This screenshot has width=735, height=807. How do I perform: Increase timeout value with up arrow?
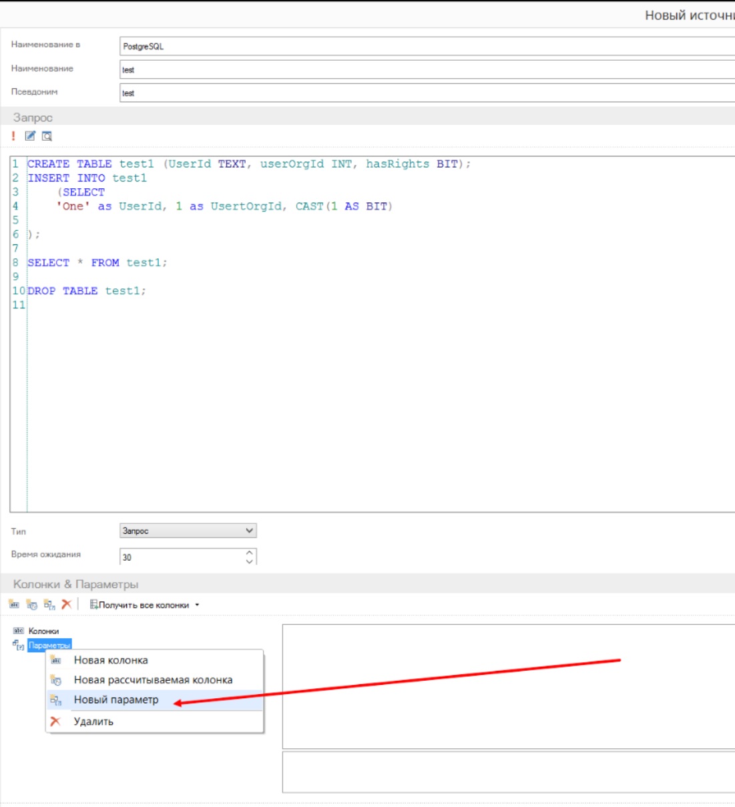pyautogui.click(x=250, y=553)
